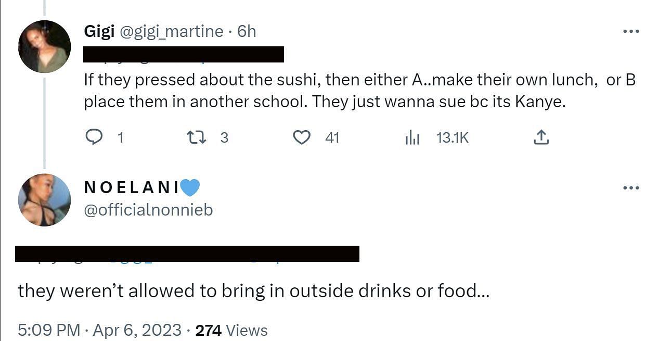Click the 41 likes count
This screenshot has width=658, height=341.
click(x=332, y=137)
